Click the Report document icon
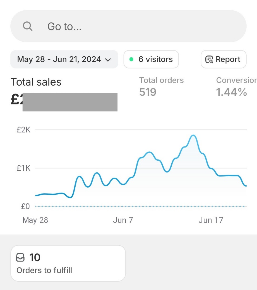This screenshot has width=257, height=290. (x=209, y=59)
